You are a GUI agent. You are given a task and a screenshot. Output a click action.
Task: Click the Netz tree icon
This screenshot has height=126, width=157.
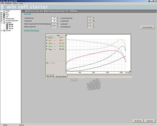4,13
